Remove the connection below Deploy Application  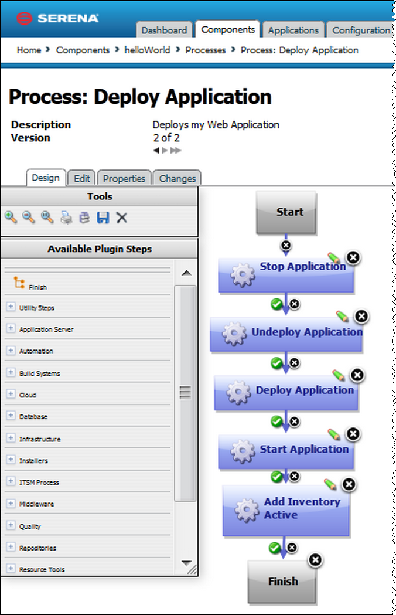(x=295, y=422)
